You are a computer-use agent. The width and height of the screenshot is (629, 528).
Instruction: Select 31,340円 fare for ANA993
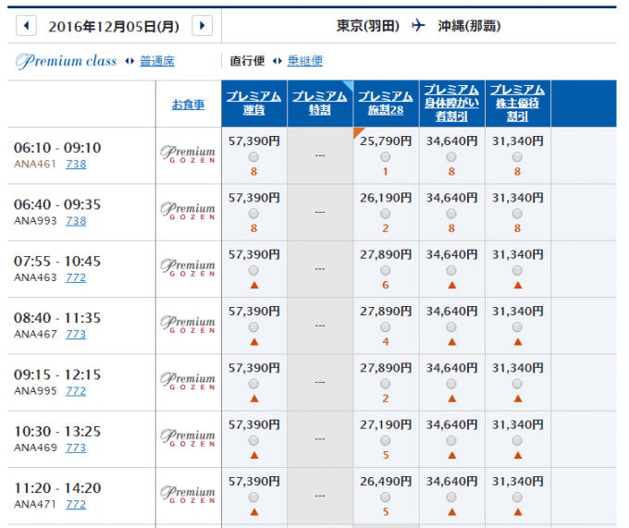click(x=517, y=214)
